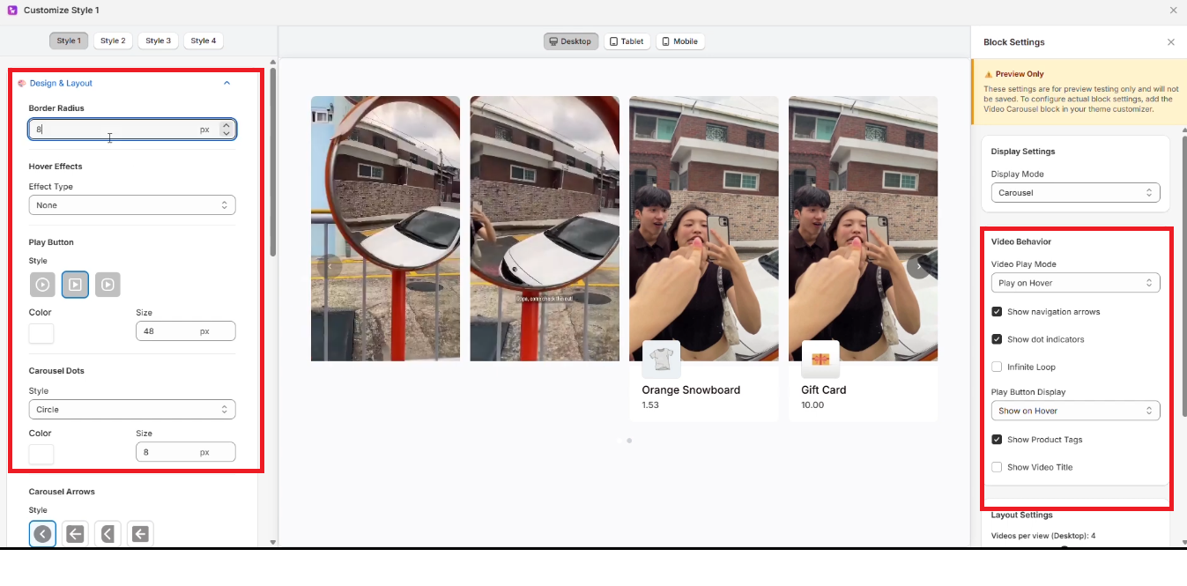The image size is (1187, 586).
Task: Enable the Infinite Loop checkbox
Action: pyautogui.click(x=997, y=367)
